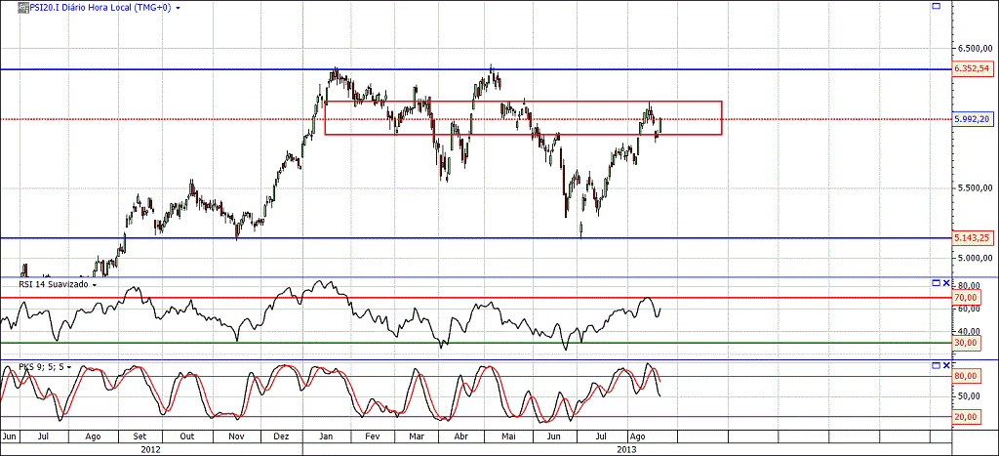999x456 pixels.
Task: Select the 5.992,20 current price label
Action: [972, 118]
